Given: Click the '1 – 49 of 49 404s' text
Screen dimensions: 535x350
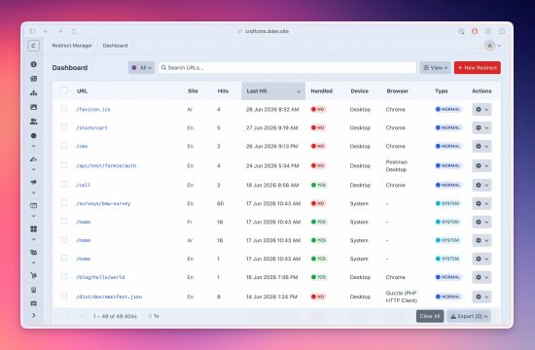Looking at the screenshot, I should click(115, 317).
